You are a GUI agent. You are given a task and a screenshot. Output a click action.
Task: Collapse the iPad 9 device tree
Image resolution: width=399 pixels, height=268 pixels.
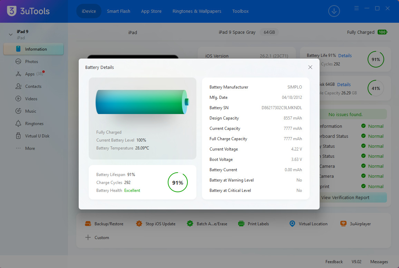11,34
